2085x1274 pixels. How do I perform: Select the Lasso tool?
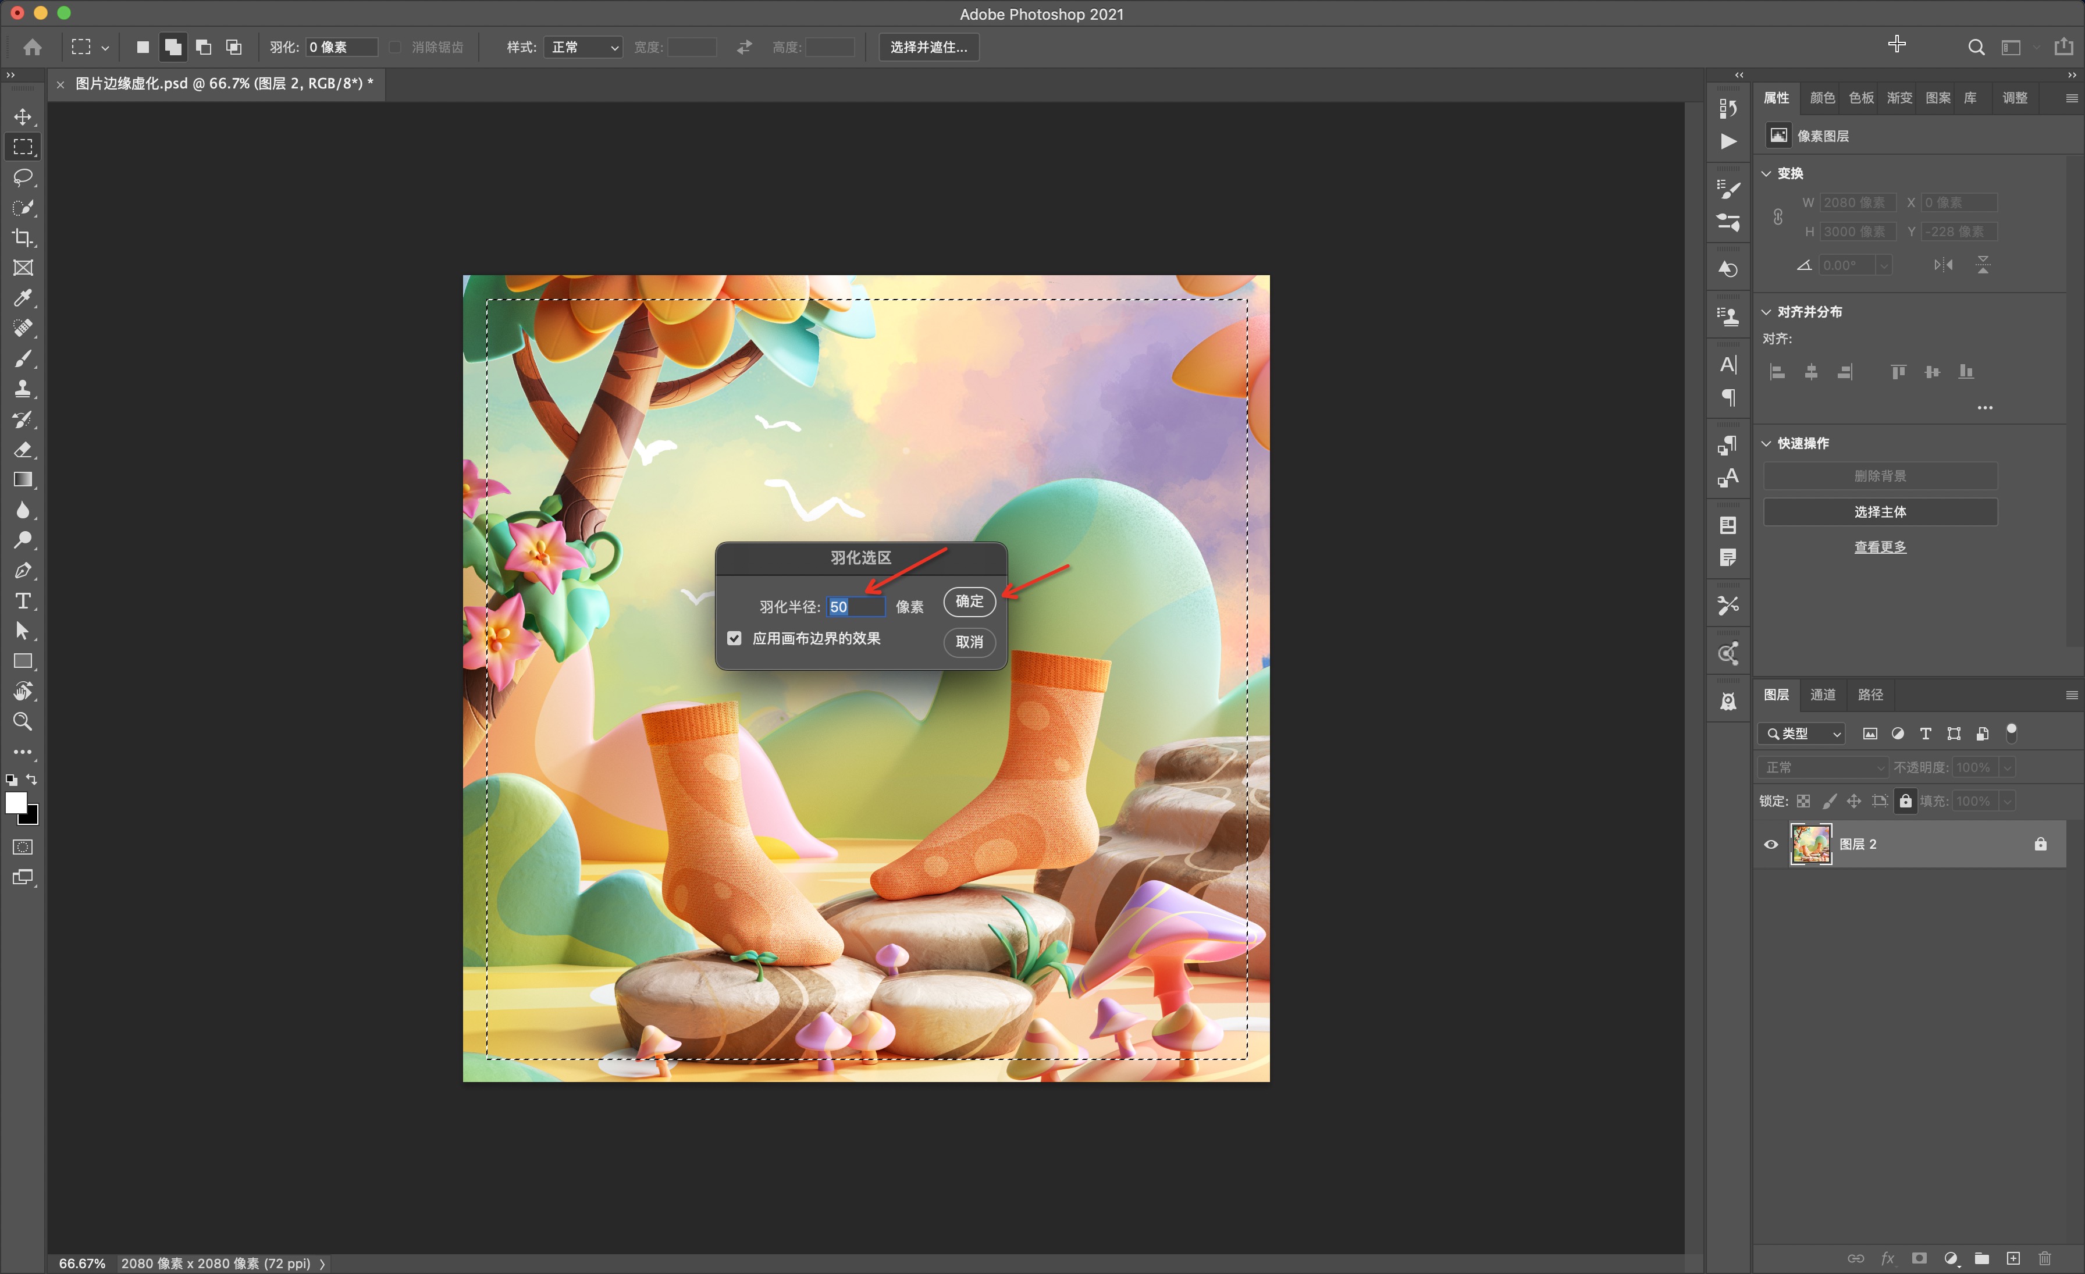coord(23,177)
